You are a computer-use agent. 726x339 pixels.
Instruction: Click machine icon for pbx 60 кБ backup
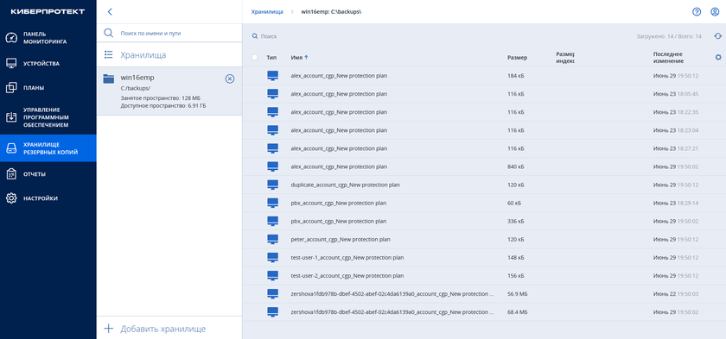273,203
